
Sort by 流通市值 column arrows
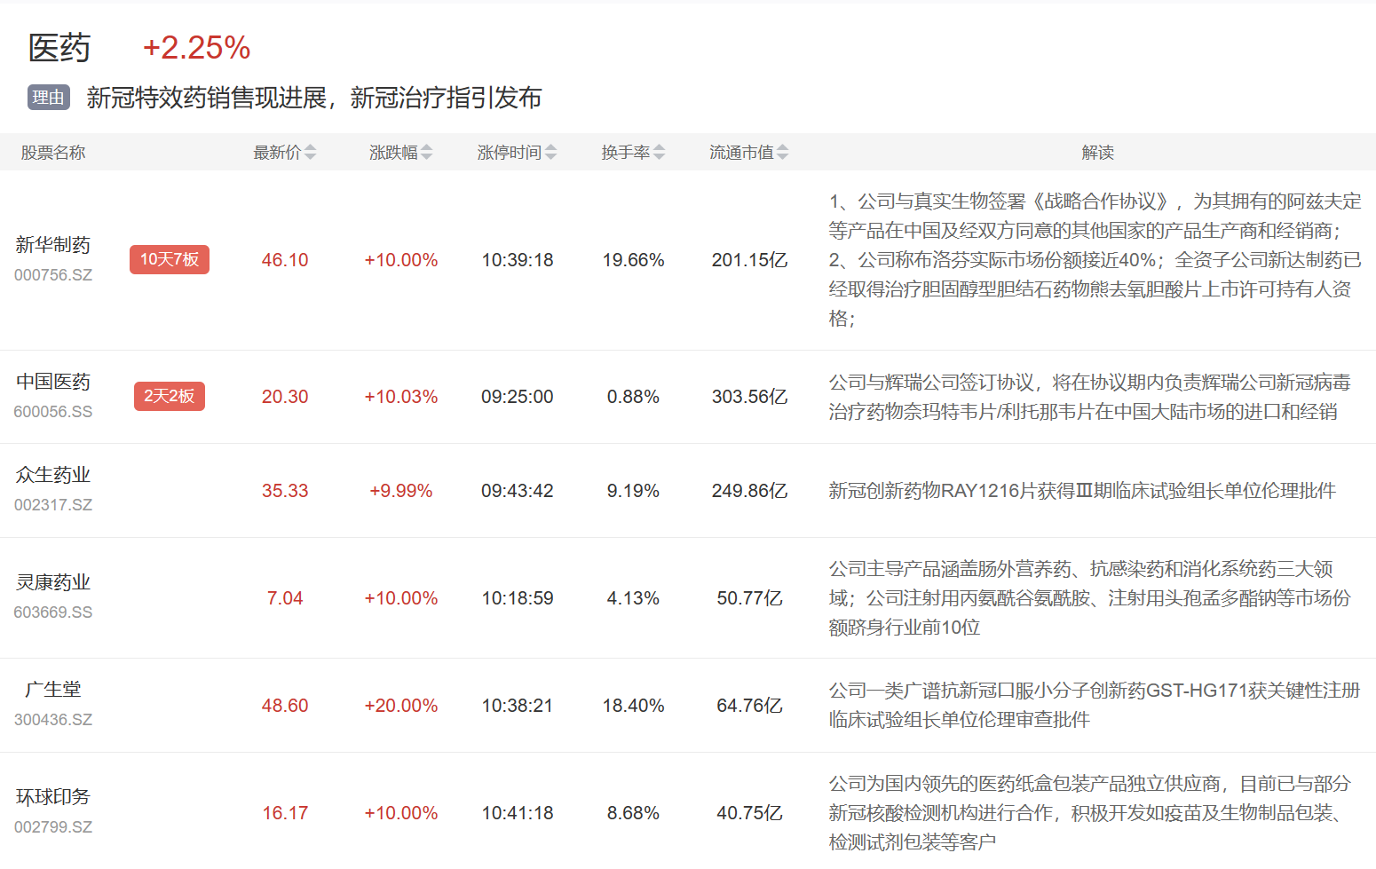(782, 153)
